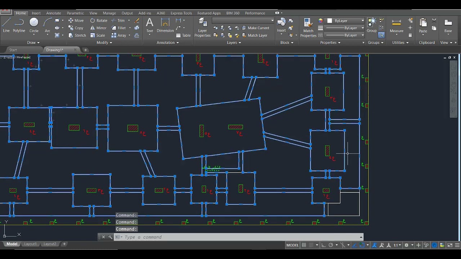Select the Stretch tool
Image resolution: width=461 pixels, height=259 pixels.
pos(77,35)
